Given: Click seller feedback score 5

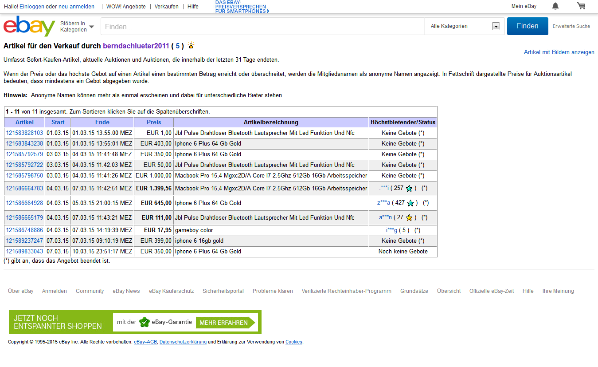Looking at the screenshot, I should pos(178,46).
